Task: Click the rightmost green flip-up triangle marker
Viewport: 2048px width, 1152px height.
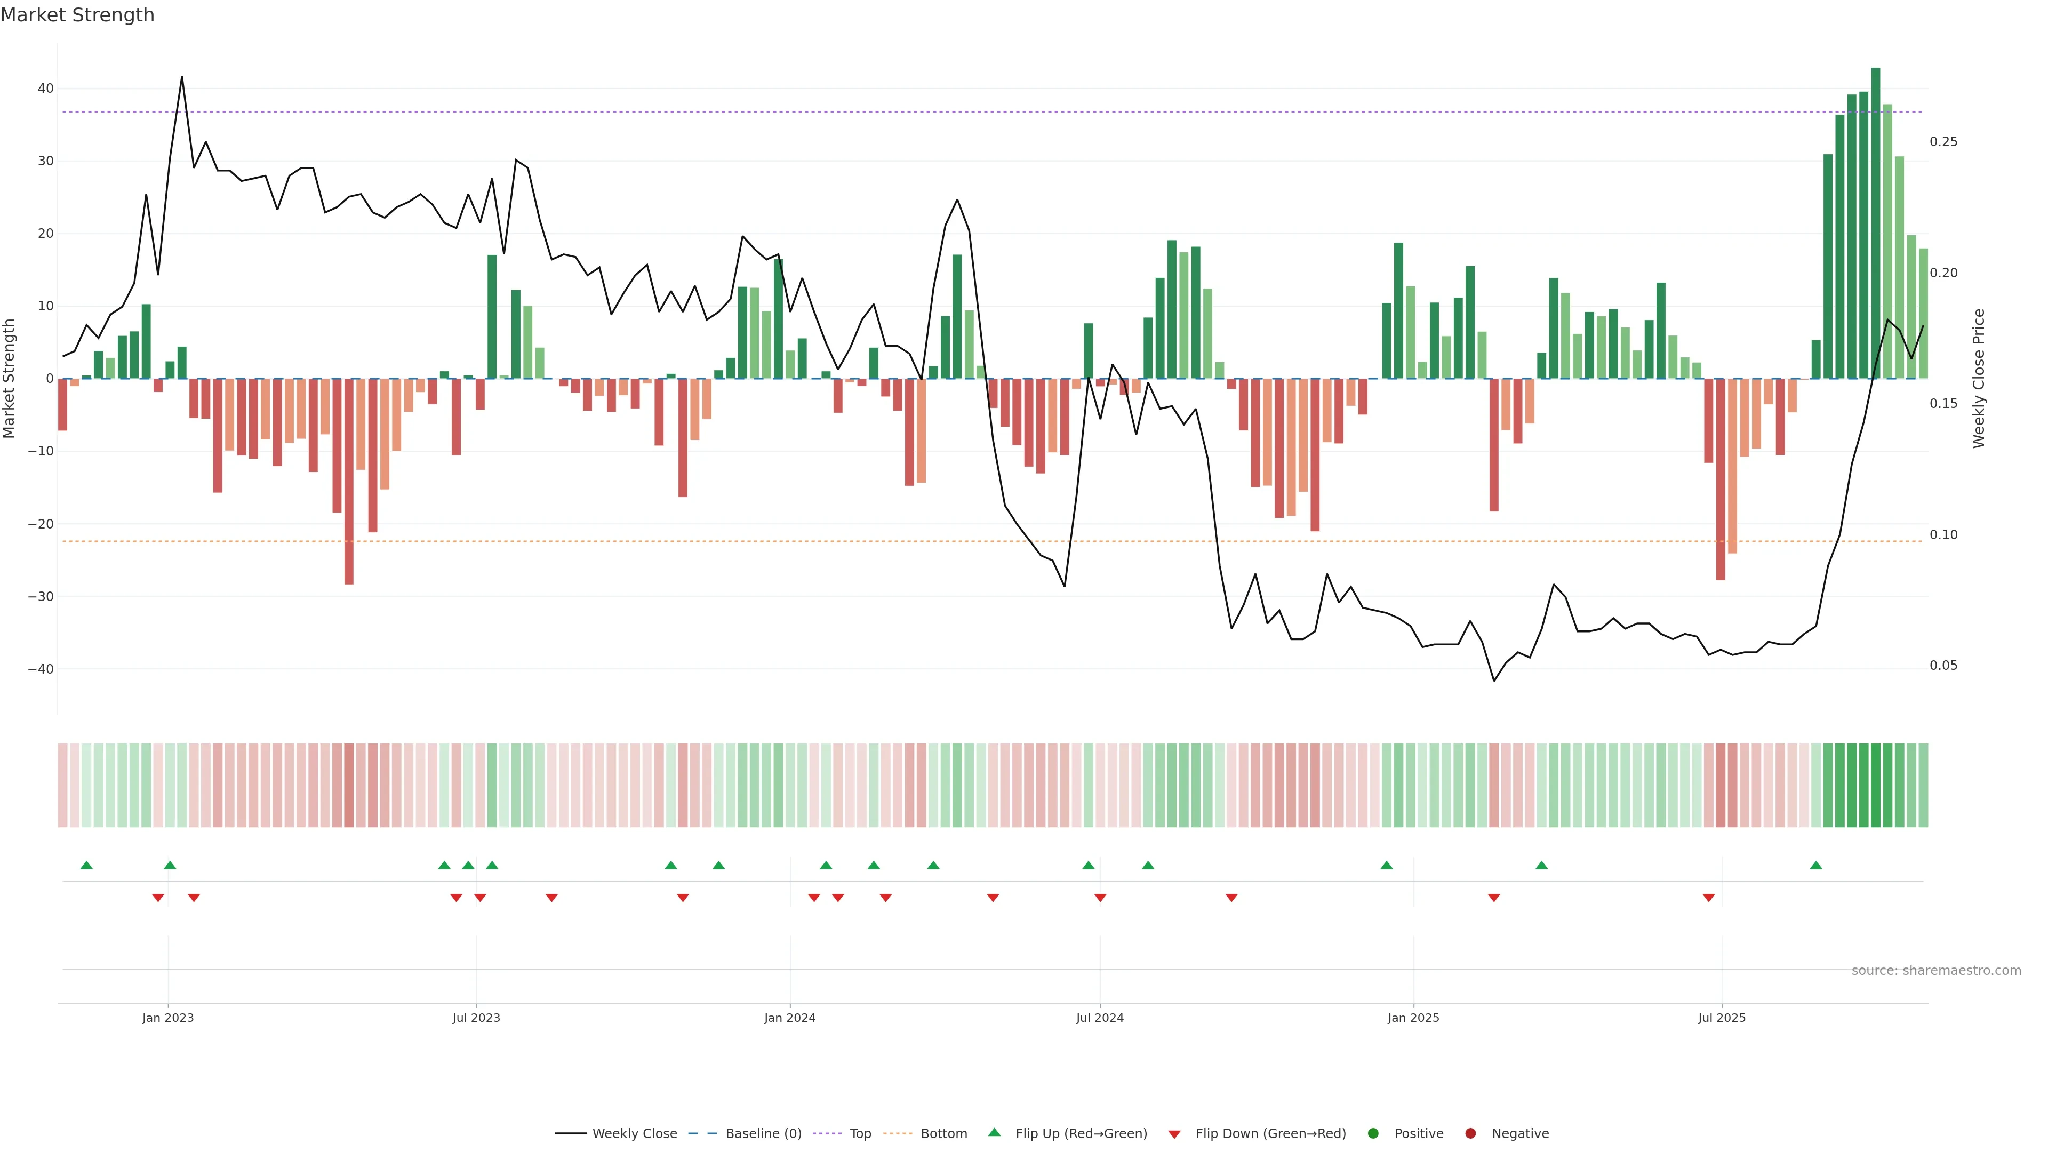Action: click(x=1816, y=865)
